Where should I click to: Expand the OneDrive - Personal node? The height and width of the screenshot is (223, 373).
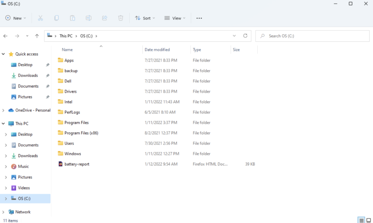point(3,110)
